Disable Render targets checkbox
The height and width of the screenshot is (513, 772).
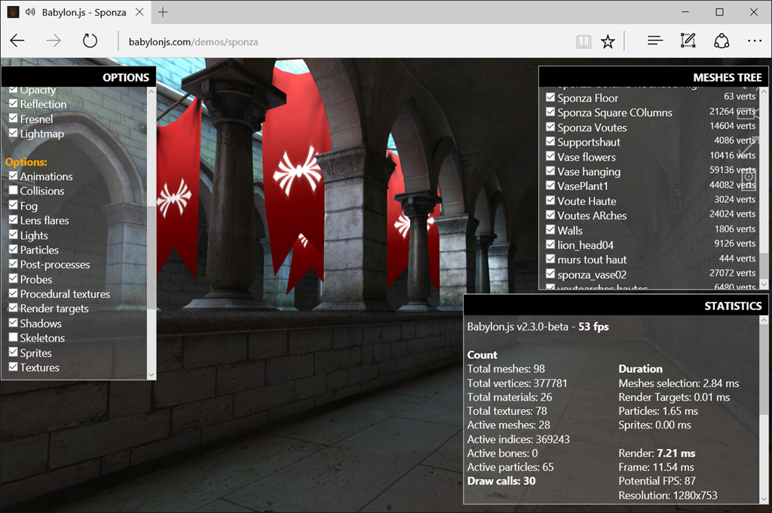[14, 308]
